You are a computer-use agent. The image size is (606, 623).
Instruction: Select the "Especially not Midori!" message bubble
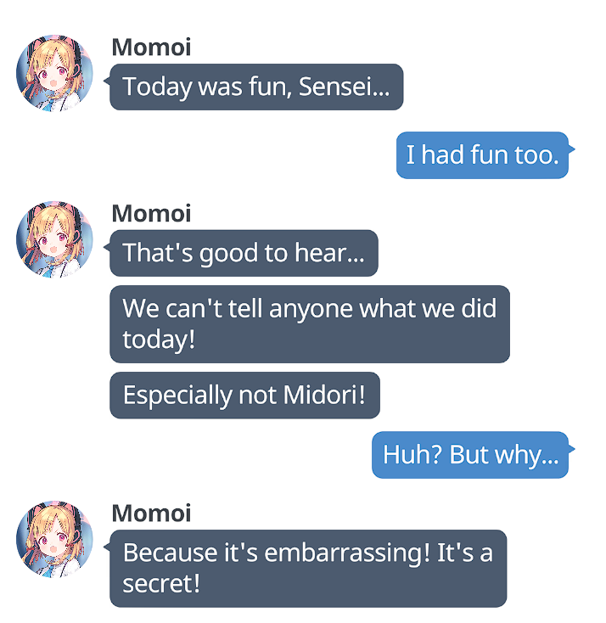[x=244, y=395]
